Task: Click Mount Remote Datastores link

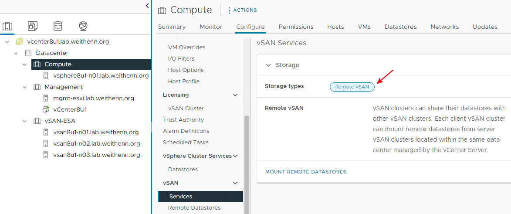Action: [306, 172]
